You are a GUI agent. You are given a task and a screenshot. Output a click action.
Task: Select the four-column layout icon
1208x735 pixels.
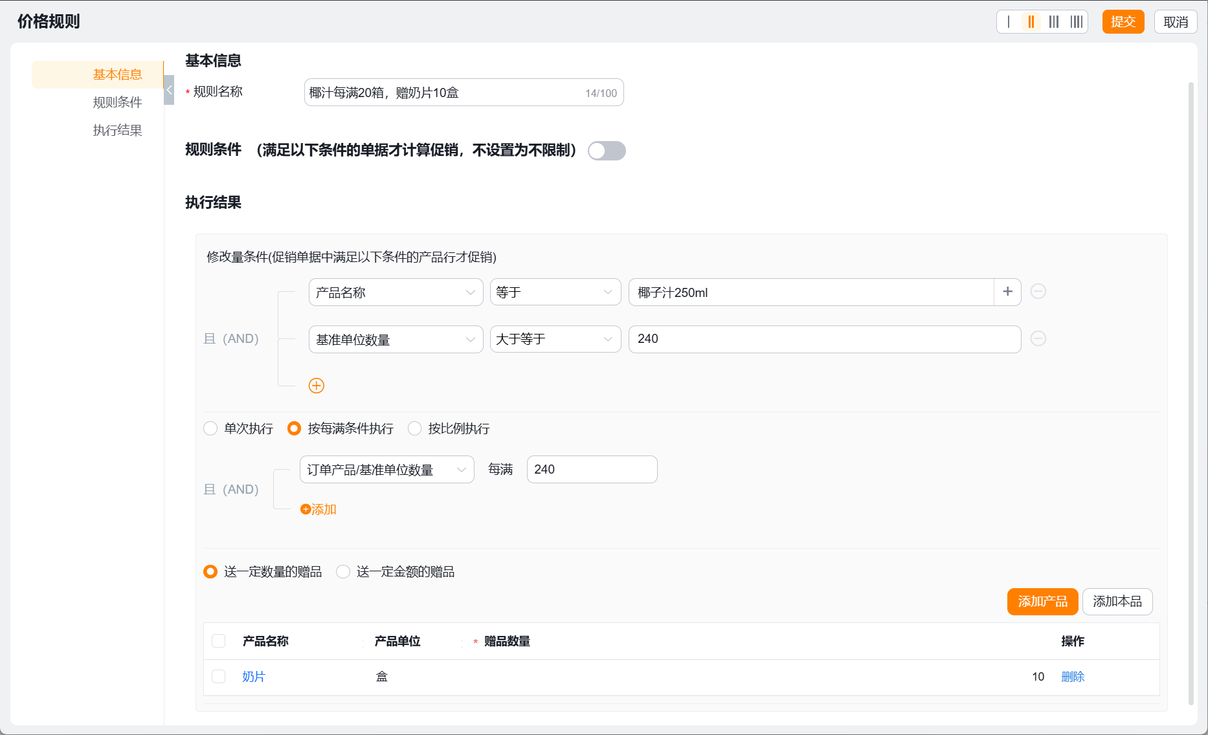pos(1076,22)
